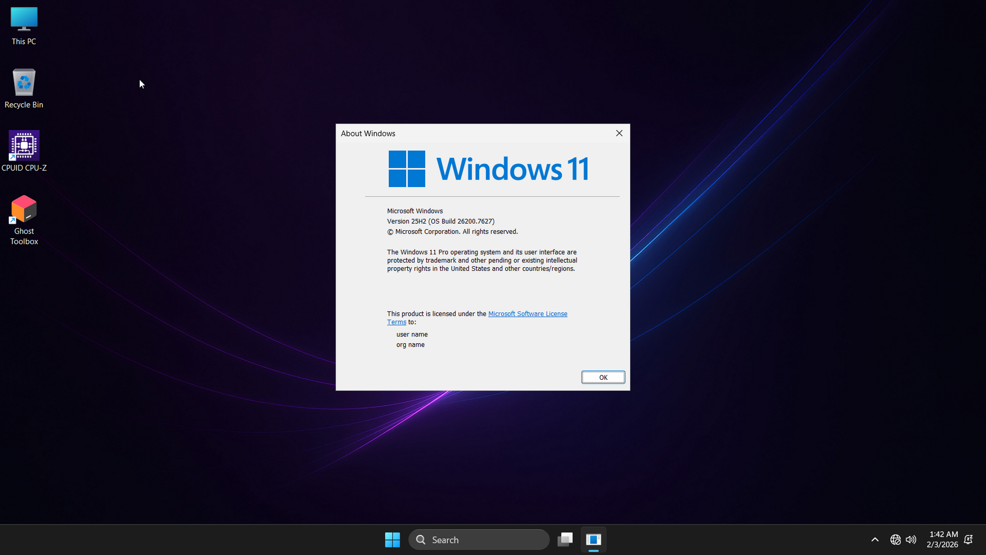Open the network icon in system tray

pos(895,540)
